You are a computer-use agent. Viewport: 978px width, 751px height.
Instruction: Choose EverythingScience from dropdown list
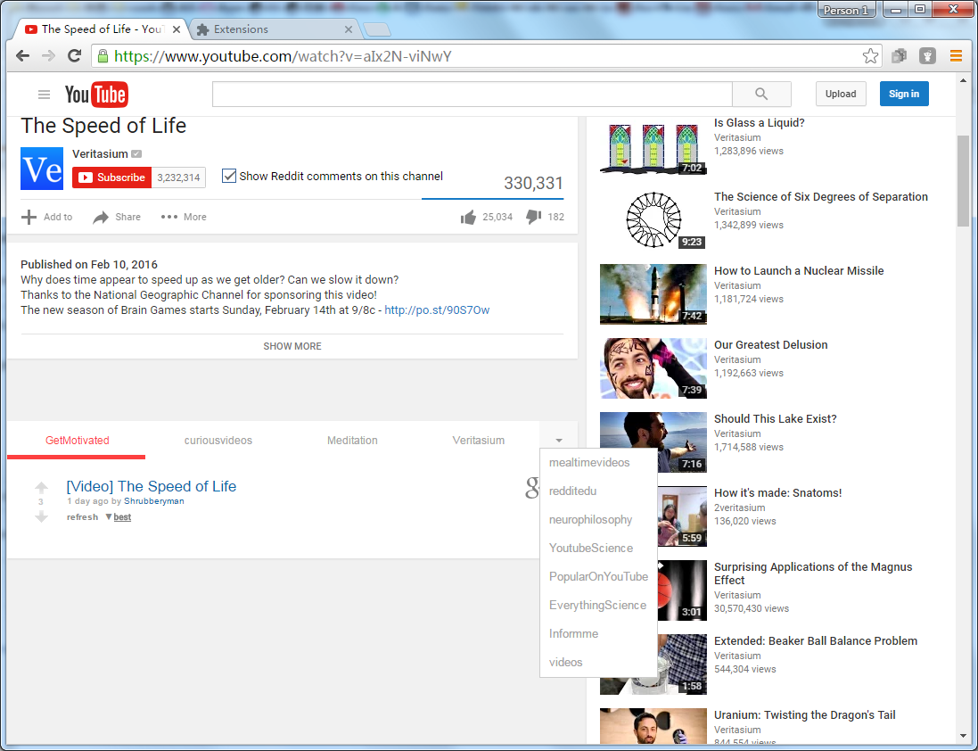pyautogui.click(x=598, y=605)
